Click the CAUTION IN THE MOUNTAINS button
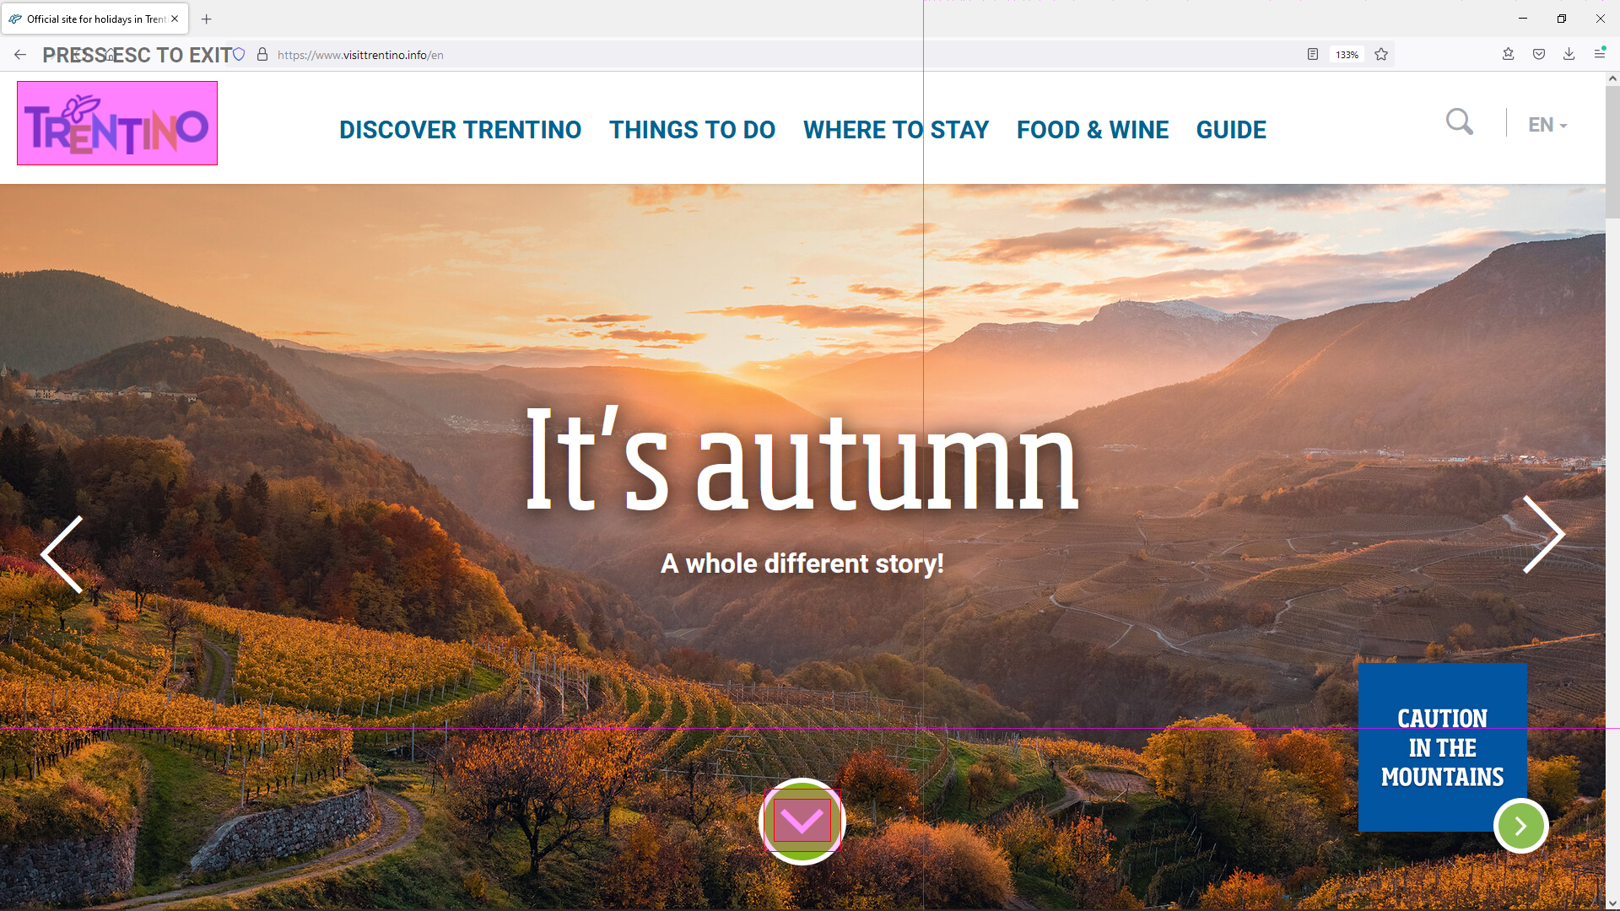1620x911 pixels. point(1443,747)
